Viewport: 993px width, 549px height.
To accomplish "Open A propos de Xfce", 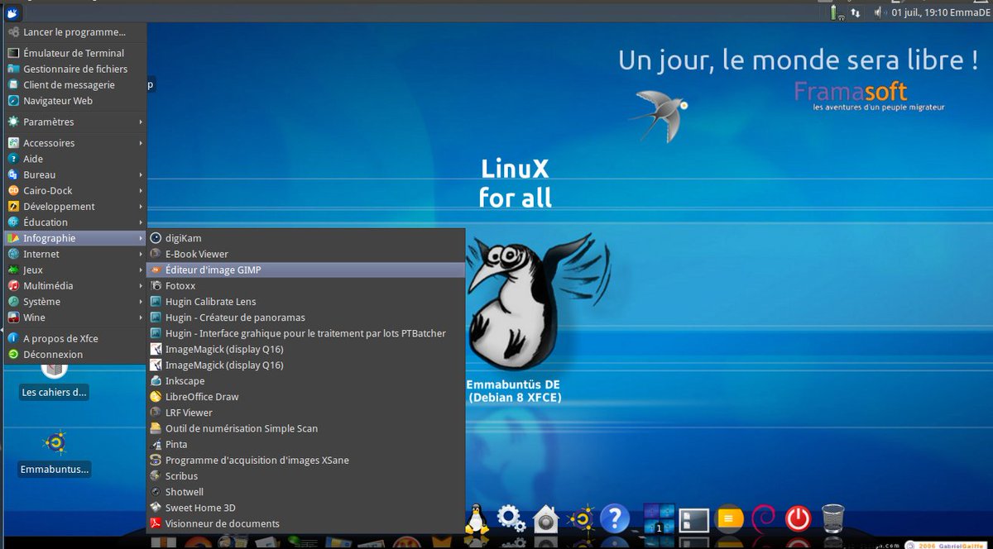I will pos(75,338).
